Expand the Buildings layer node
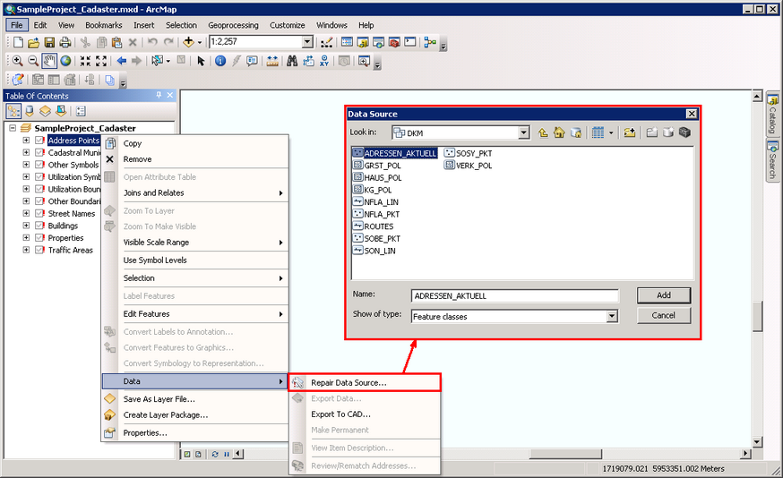The image size is (783, 478). point(26,226)
